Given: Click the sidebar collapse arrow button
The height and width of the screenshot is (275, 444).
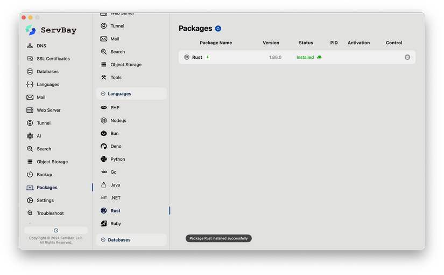Looking at the screenshot, I should [x=56, y=230].
